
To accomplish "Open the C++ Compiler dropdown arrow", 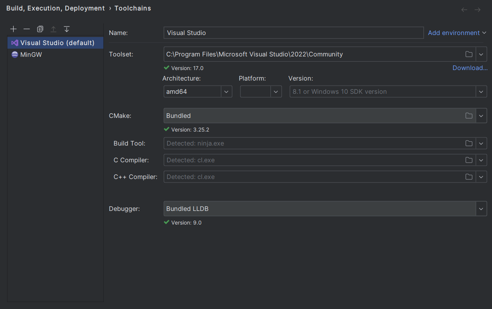I will 481,177.
